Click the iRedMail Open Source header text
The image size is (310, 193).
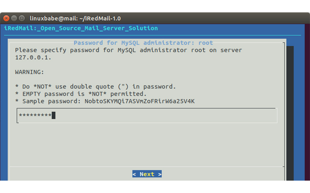point(81,28)
